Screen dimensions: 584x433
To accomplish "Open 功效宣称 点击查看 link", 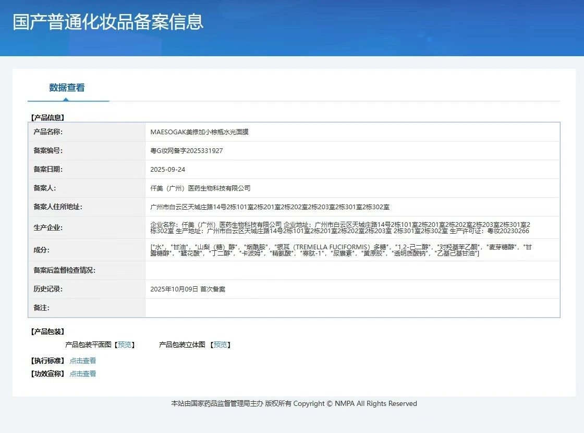I will 83,374.
